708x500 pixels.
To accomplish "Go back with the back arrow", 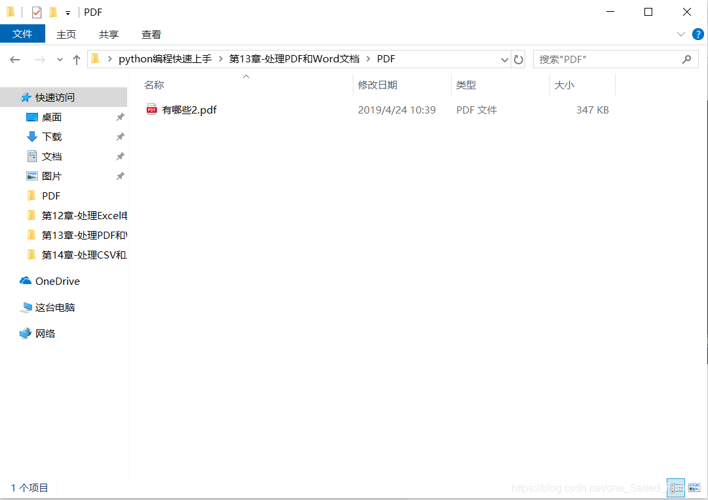I will 14,59.
